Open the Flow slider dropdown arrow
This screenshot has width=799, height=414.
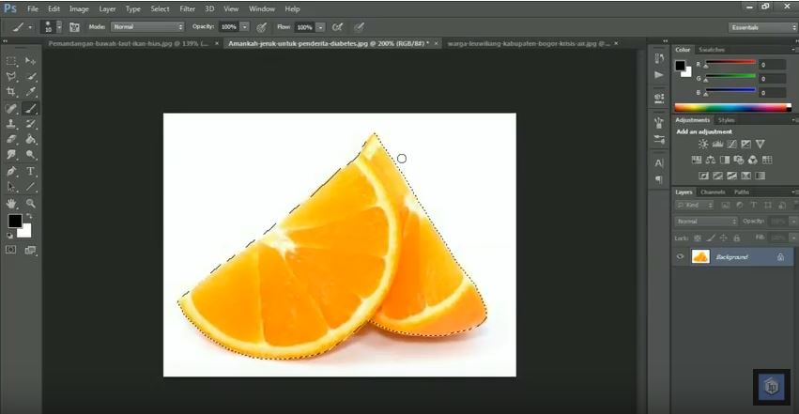coord(320,27)
